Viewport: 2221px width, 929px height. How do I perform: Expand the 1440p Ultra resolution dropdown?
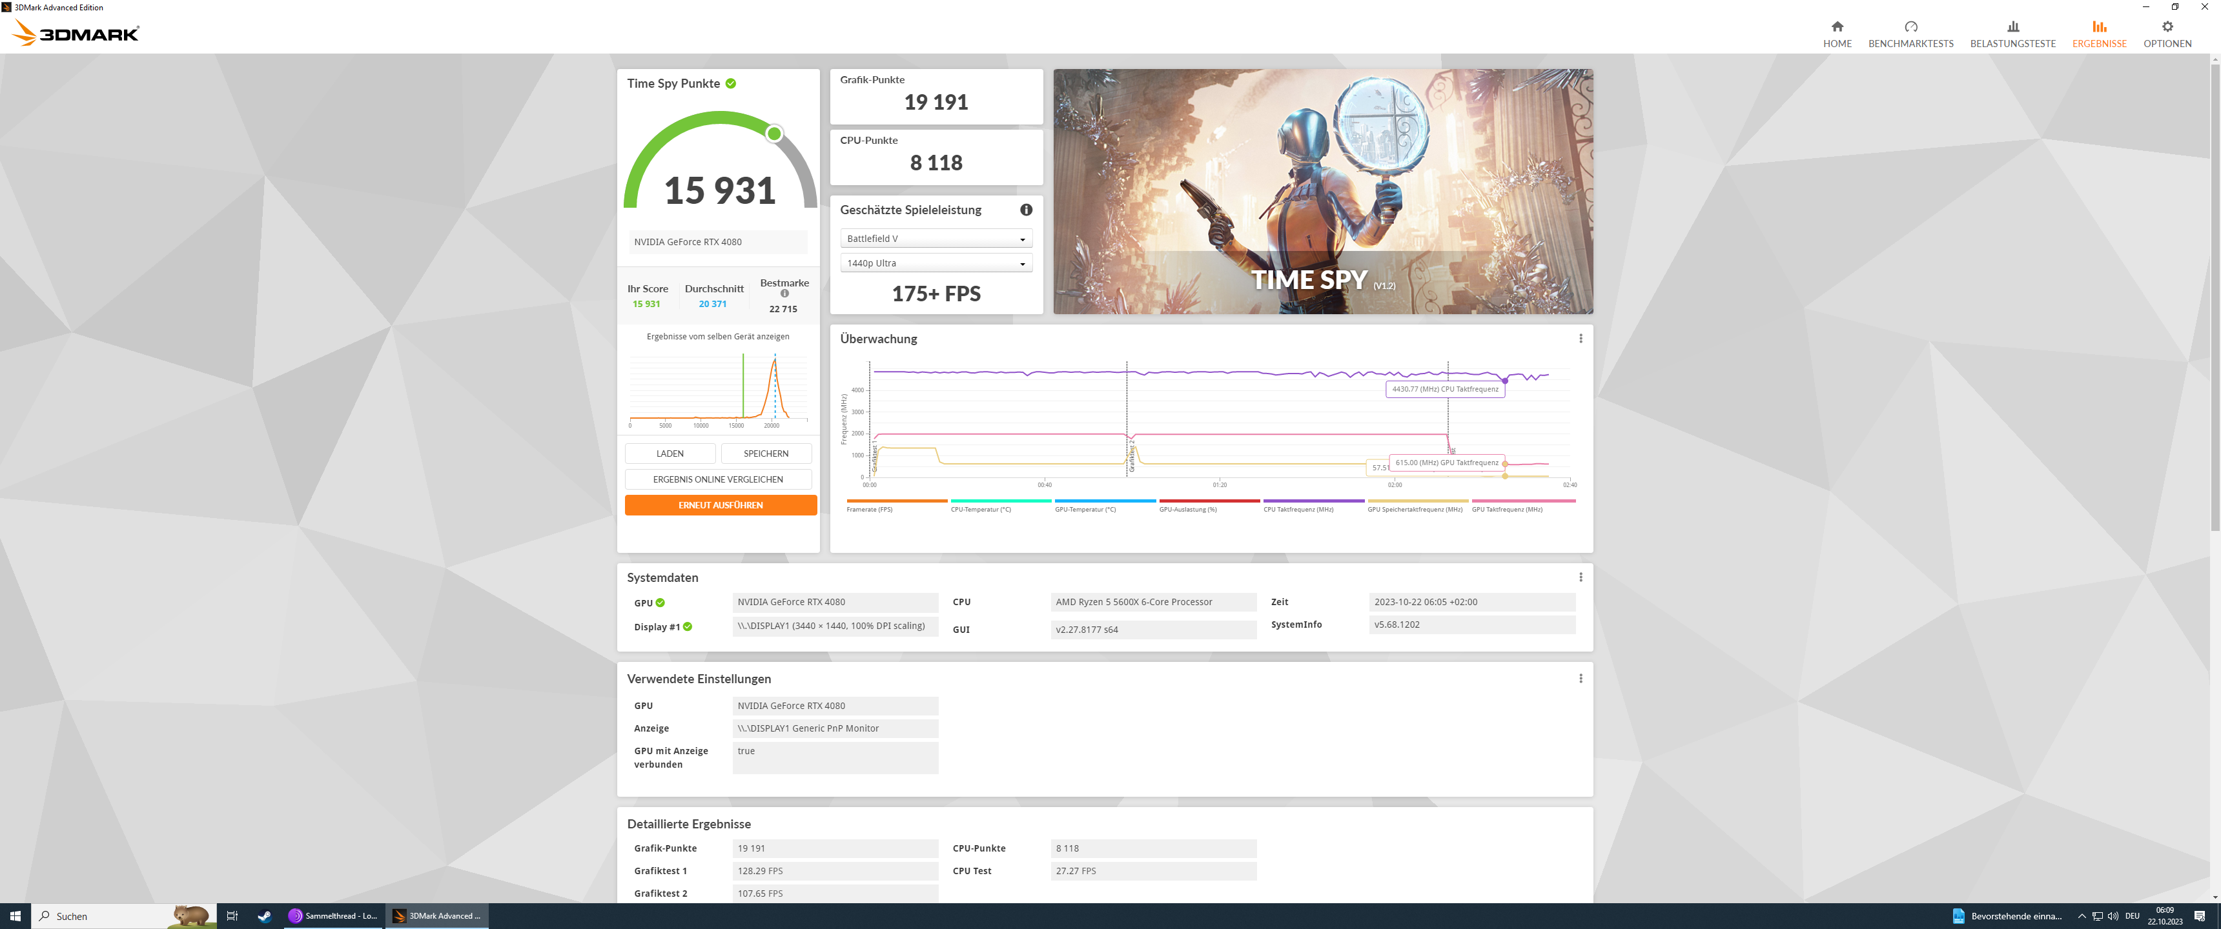tap(936, 263)
